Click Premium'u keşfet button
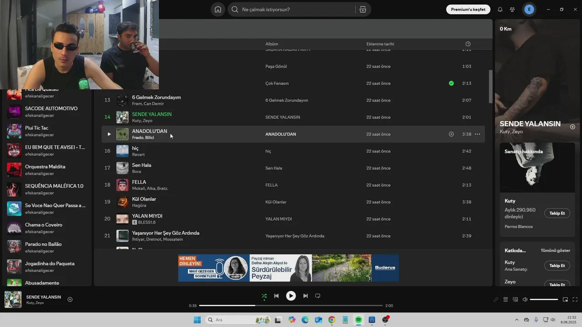Screen dimensions: 582x327 [x=468, y=10]
